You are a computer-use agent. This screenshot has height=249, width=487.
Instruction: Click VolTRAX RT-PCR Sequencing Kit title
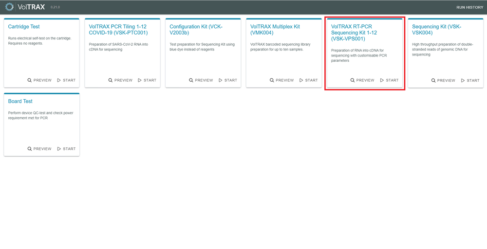click(354, 33)
